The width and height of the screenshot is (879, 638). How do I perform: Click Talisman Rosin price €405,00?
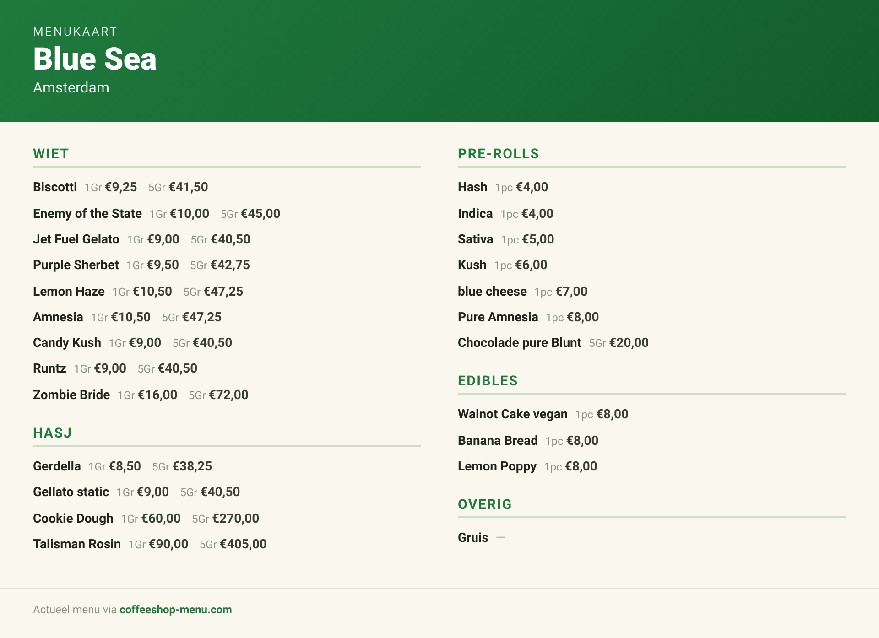coord(243,544)
